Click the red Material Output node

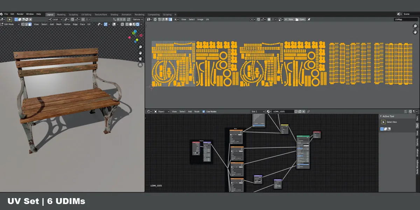pyautogui.click(x=317, y=134)
